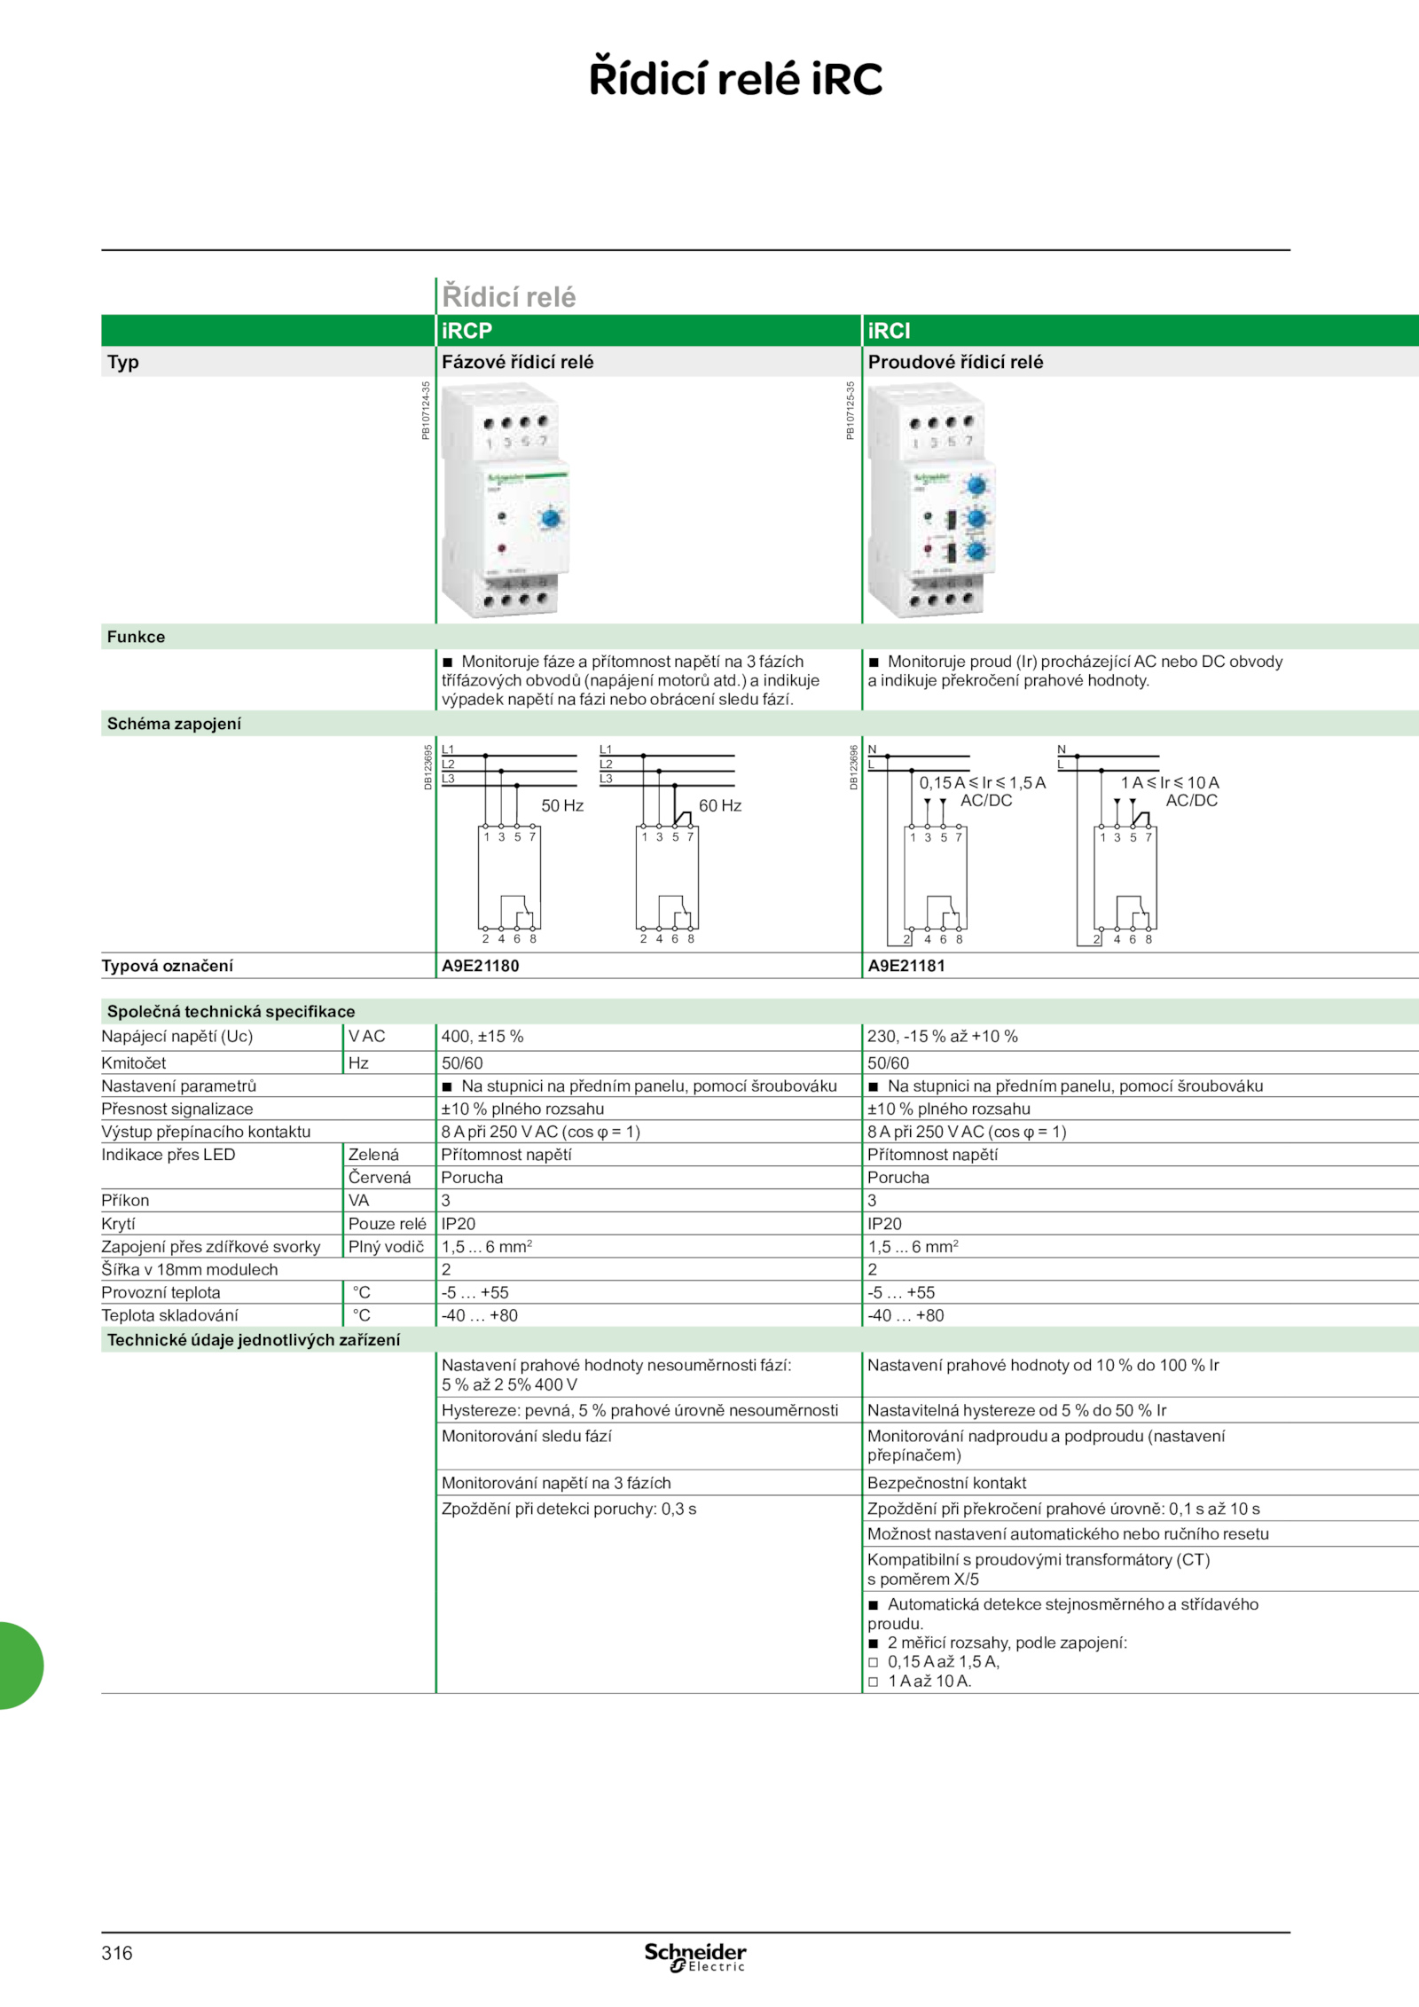
Task: Select "Nastavitelná hystereze od 5 % do 50 % Ir"
Action: (x=1017, y=1410)
